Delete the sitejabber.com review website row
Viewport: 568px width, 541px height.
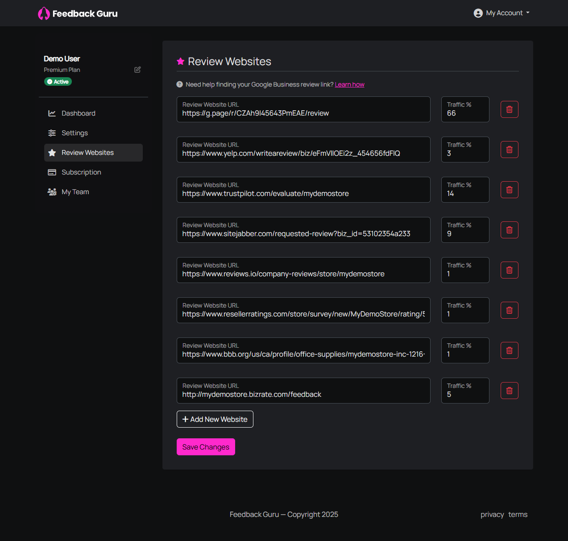[510, 230]
